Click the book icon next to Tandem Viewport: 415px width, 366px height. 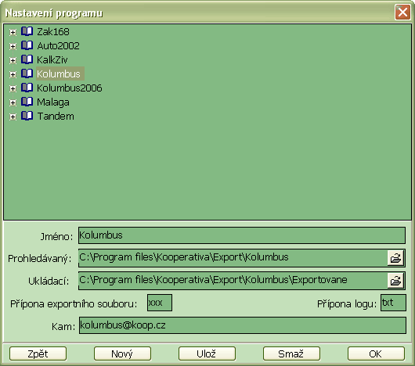(x=27, y=116)
